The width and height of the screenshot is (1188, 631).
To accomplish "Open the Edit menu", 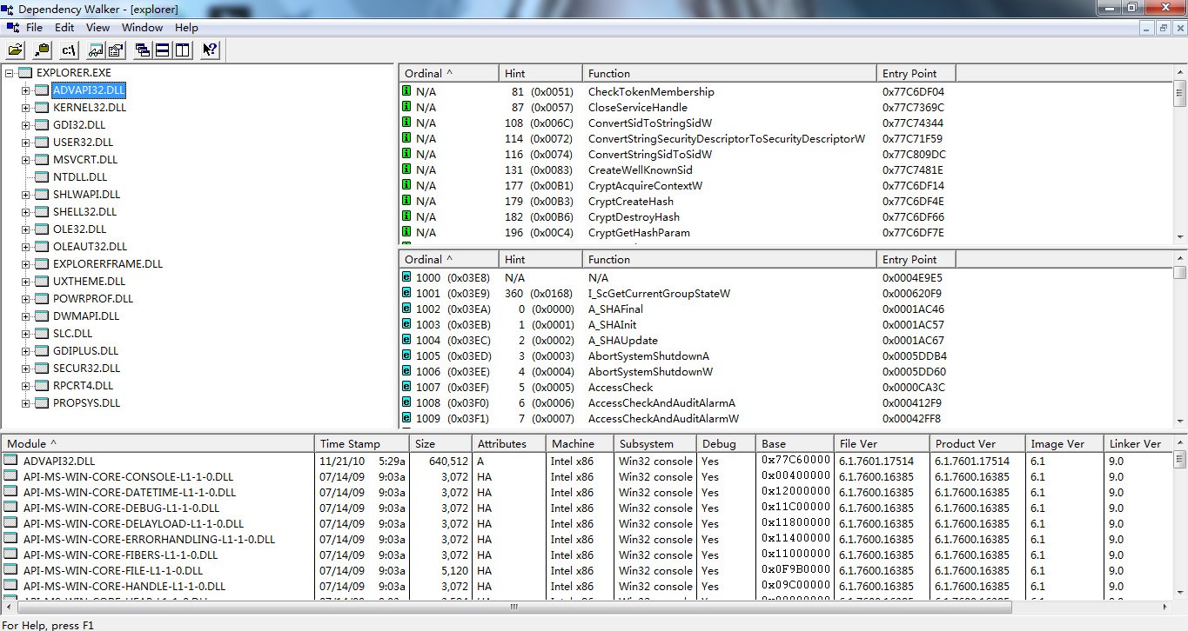I will pyautogui.click(x=64, y=28).
